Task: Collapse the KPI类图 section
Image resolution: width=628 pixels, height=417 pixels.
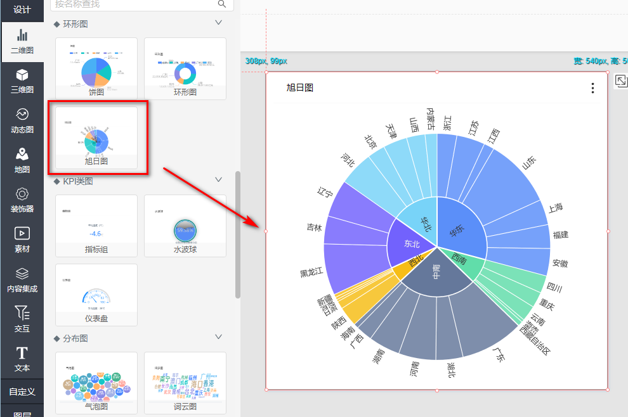Action: [x=219, y=180]
